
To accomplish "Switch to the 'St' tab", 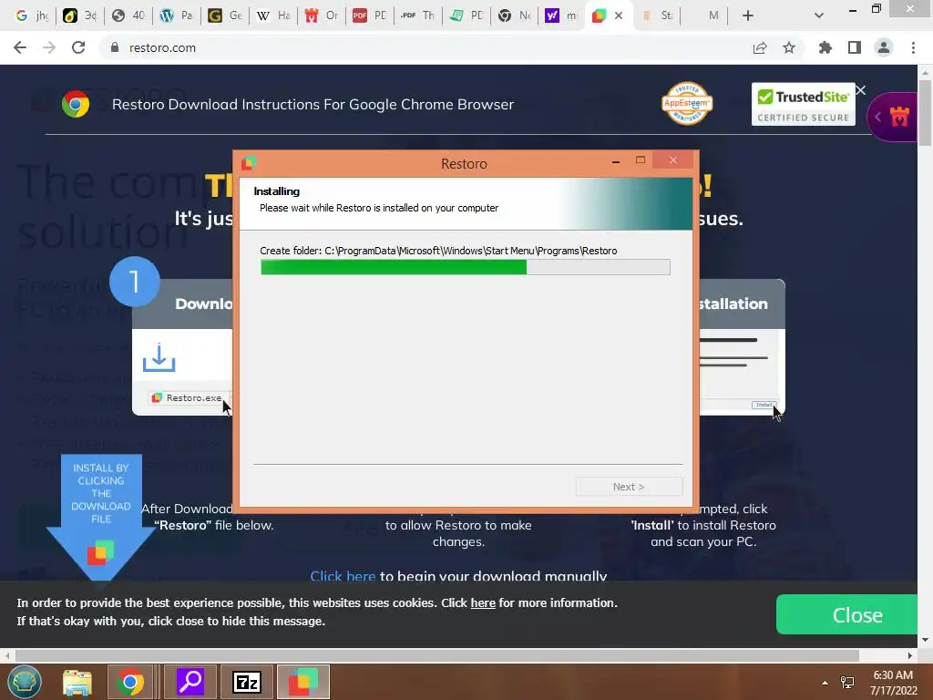I will [x=656, y=15].
